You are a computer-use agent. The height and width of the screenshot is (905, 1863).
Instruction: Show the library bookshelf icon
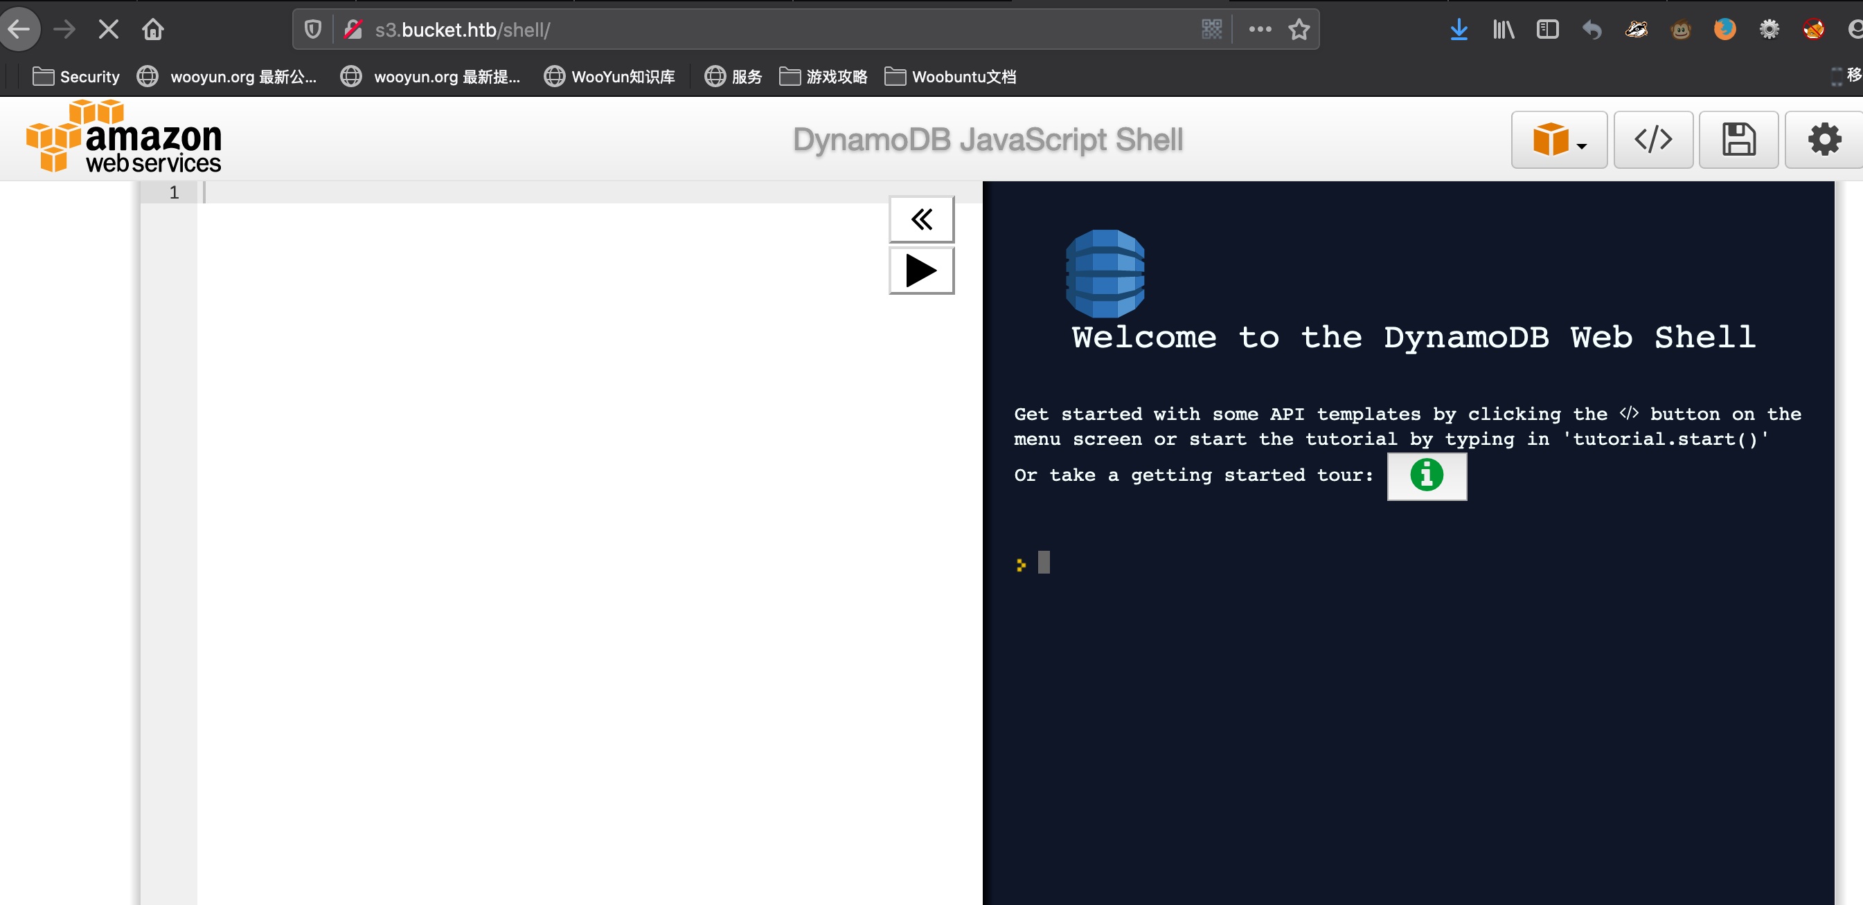[x=1503, y=30]
